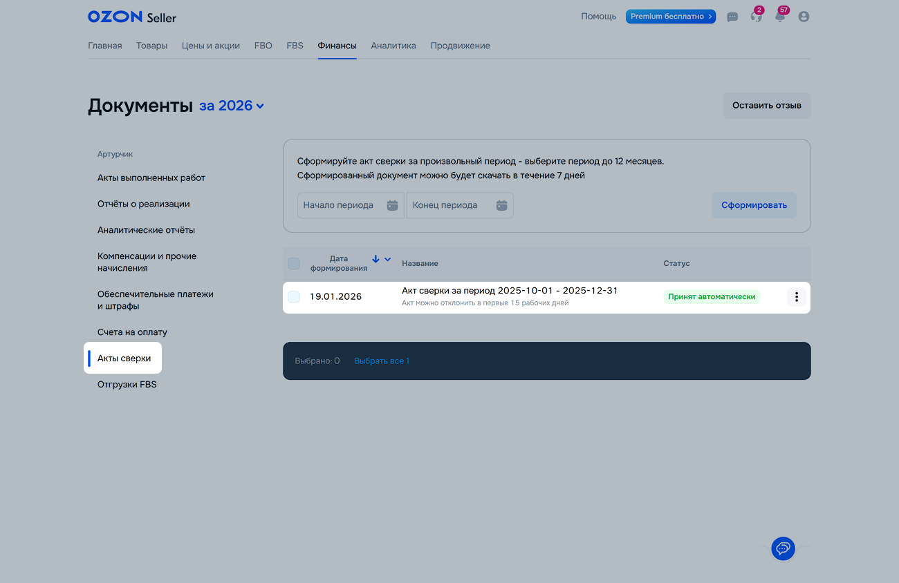Toggle the select-all checkbox in table header
This screenshot has height=583, width=899.
tap(294, 263)
